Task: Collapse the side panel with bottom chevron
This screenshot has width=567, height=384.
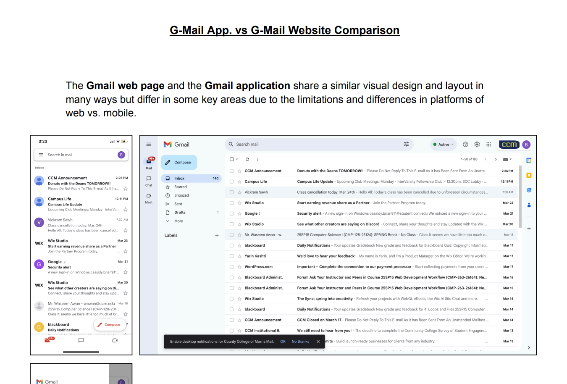Action: click(x=529, y=347)
